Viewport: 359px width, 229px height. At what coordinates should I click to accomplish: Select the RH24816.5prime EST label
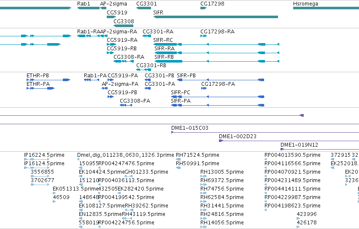point(222,214)
